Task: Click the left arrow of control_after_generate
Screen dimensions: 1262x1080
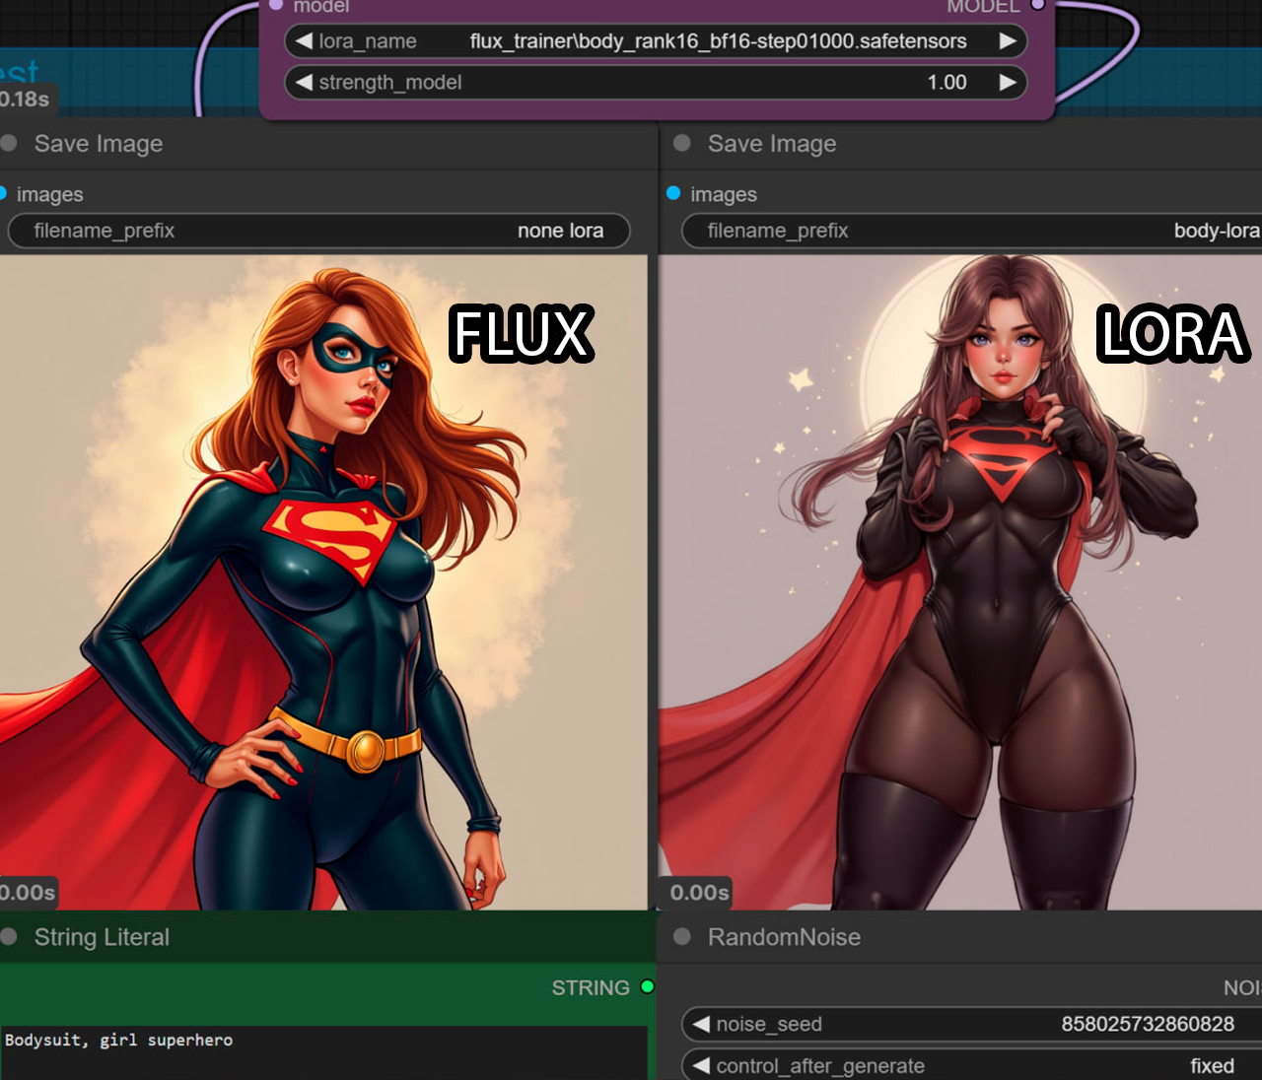Action: pos(701,1065)
